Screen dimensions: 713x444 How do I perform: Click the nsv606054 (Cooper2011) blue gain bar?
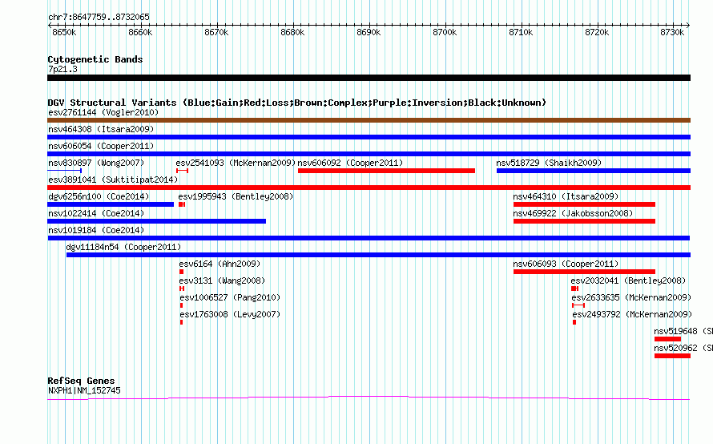369,154
